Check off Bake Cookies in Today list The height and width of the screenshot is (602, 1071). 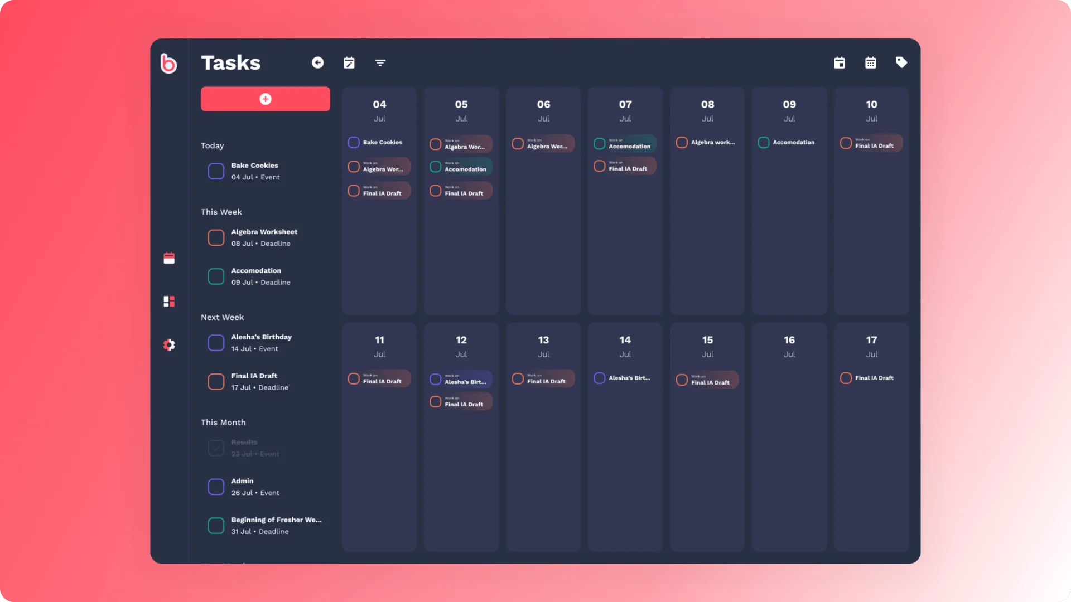(216, 171)
